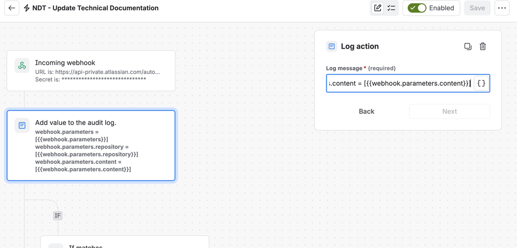Toggle the Enabled rule switch
Viewport: 517px width, 248px height.
point(417,8)
